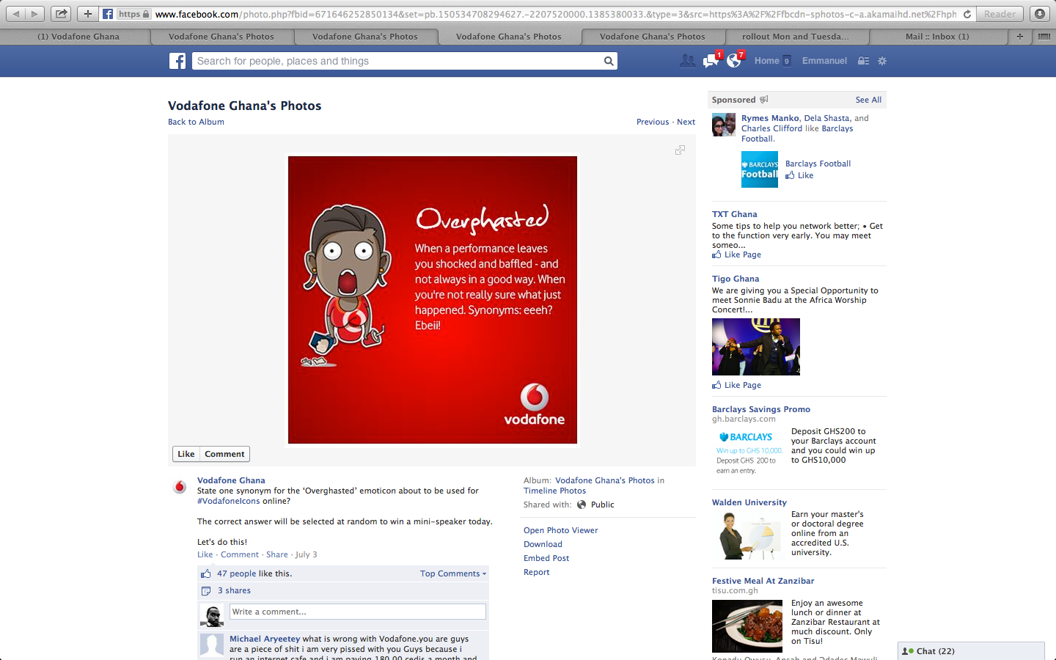The image size is (1056, 660).
Task: Open the friend requests icon
Action: tap(687, 61)
